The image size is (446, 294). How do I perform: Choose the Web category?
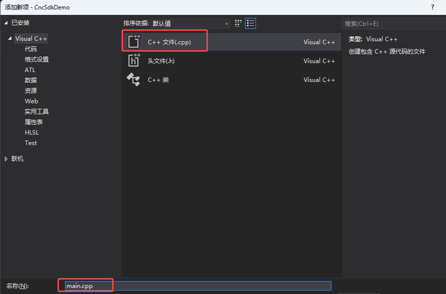[x=31, y=101]
